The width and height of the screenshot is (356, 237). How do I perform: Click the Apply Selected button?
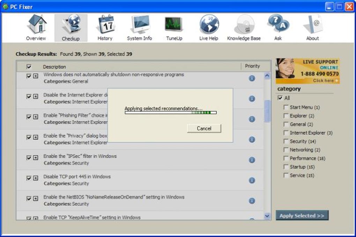(x=302, y=215)
